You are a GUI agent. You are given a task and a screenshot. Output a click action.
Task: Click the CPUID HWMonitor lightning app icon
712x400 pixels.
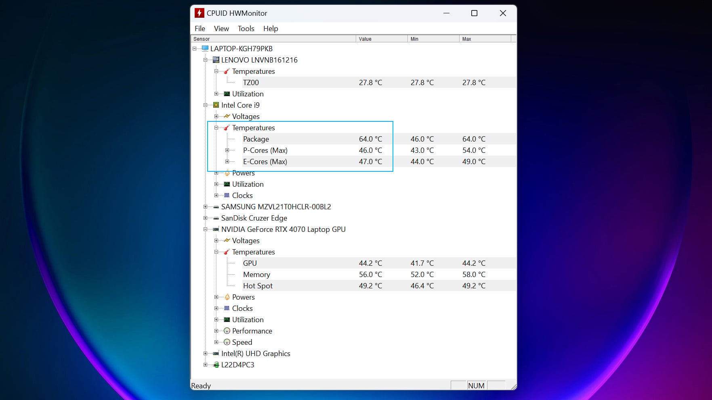tap(199, 13)
